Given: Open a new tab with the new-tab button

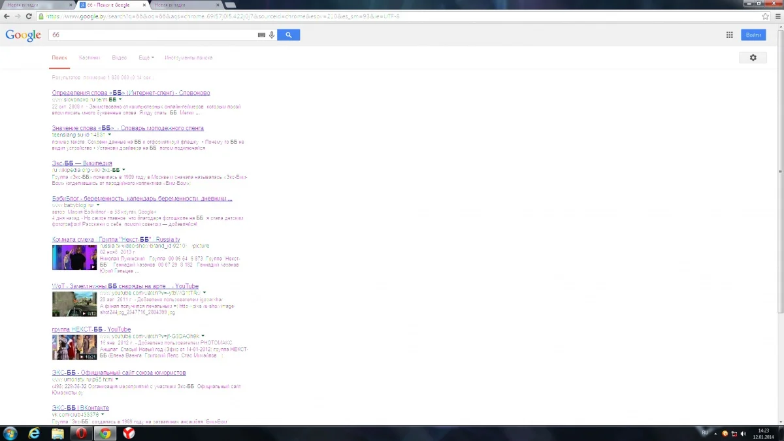Looking at the screenshot, I should click(231, 5).
